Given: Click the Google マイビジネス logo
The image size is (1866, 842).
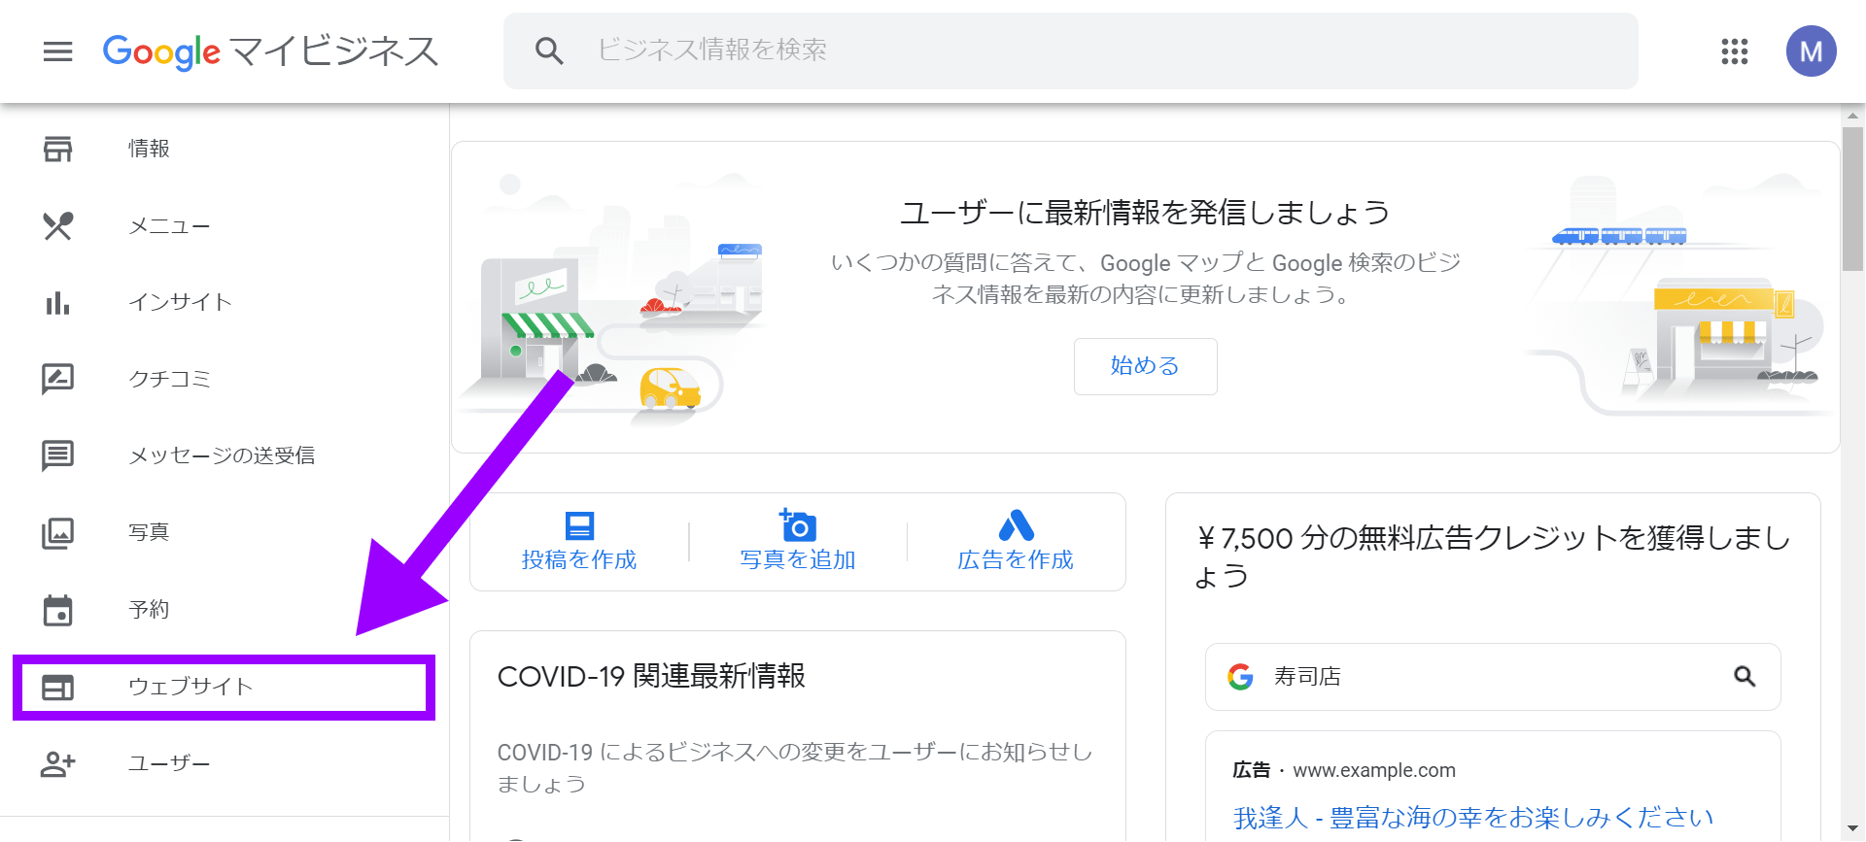Looking at the screenshot, I should pos(270,51).
